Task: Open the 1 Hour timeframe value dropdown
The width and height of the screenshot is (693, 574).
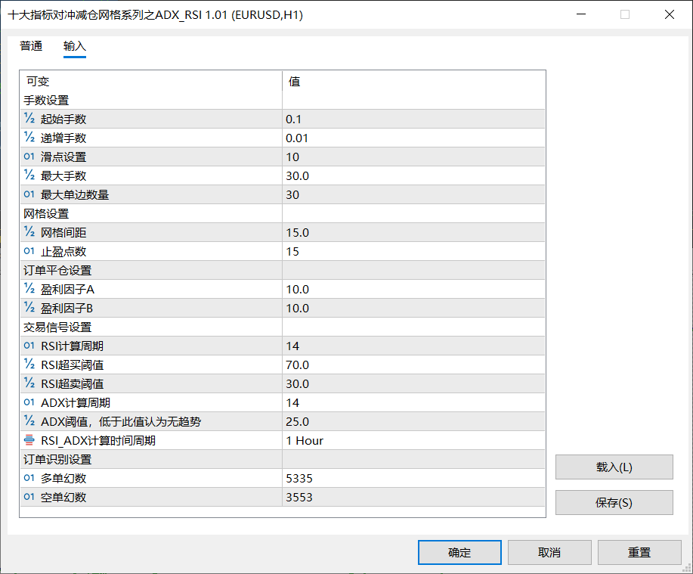Action: 413,440
